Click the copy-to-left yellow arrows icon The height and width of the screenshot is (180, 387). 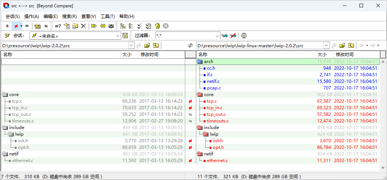click(x=103, y=26)
